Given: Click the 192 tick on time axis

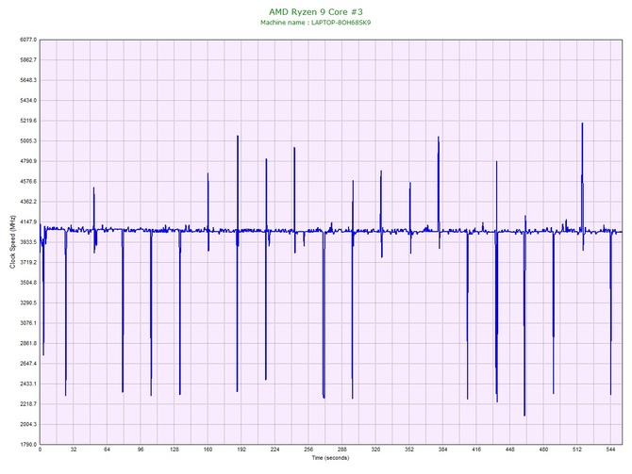Looking at the screenshot, I should (x=241, y=449).
